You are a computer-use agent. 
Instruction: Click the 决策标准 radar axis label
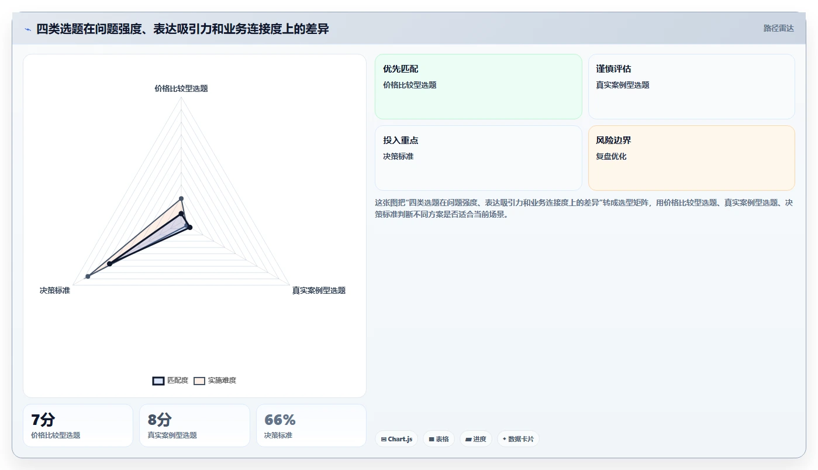[x=55, y=290]
